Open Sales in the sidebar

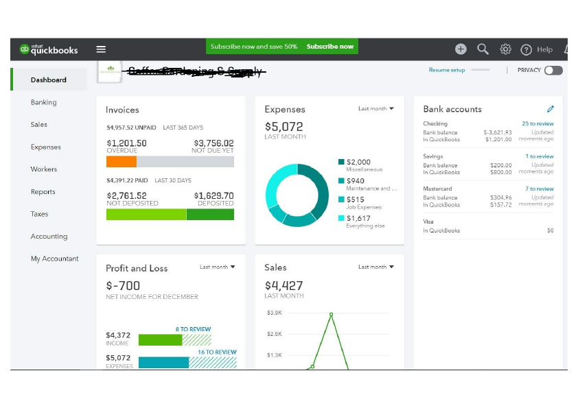pyautogui.click(x=39, y=125)
